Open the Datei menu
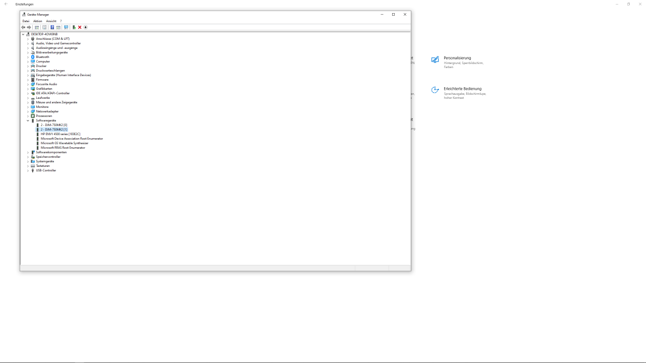The width and height of the screenshot is (646, 363). pos(26,21)
